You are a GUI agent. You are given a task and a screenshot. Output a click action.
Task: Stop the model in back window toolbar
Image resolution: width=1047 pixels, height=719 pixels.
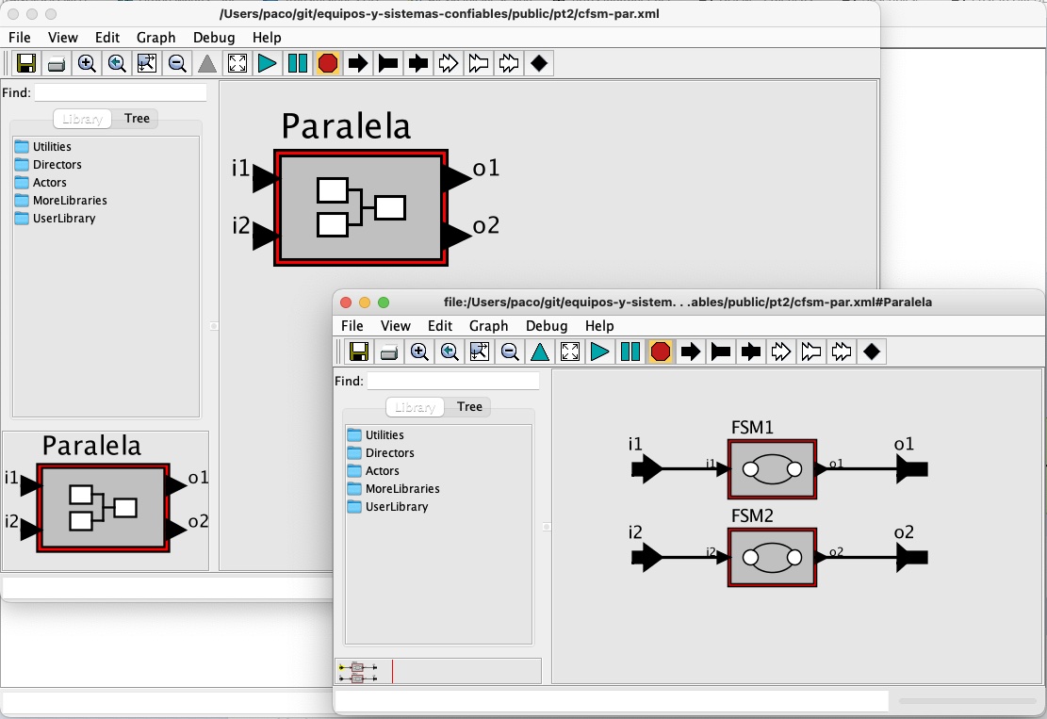[x=328, y=63]
